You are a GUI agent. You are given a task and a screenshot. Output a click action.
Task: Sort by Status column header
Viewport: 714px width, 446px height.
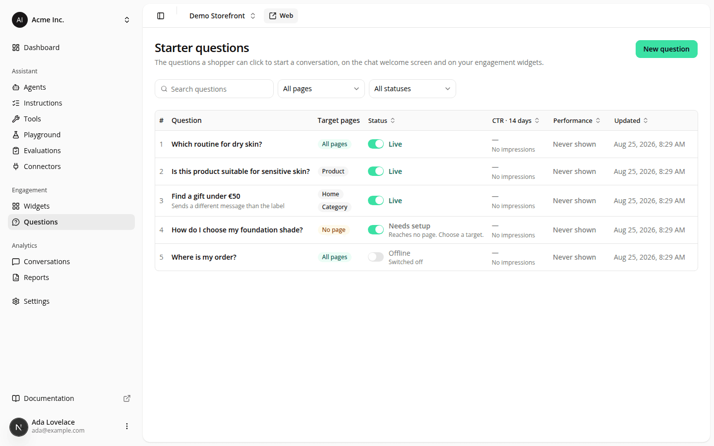382,120
